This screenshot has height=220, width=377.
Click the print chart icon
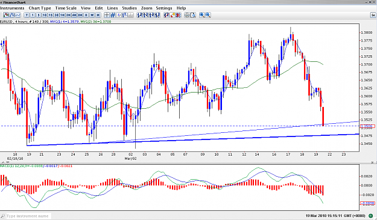coord(187,15)
